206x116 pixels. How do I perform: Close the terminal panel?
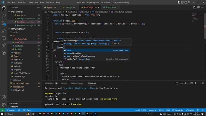(x=203, y=83)
